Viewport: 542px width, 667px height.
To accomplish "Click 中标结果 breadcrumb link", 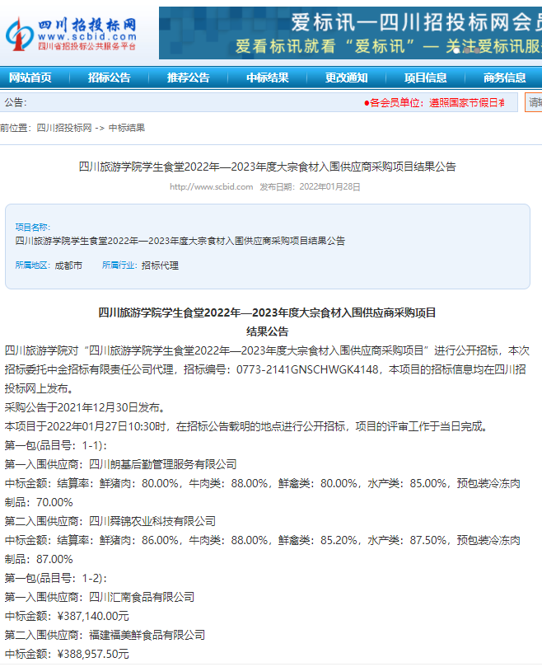I will (127, 128).
